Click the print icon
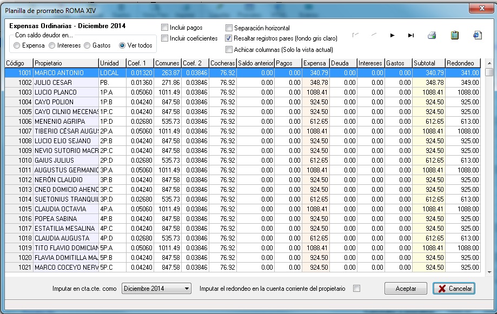 click(x=432, y=36)
